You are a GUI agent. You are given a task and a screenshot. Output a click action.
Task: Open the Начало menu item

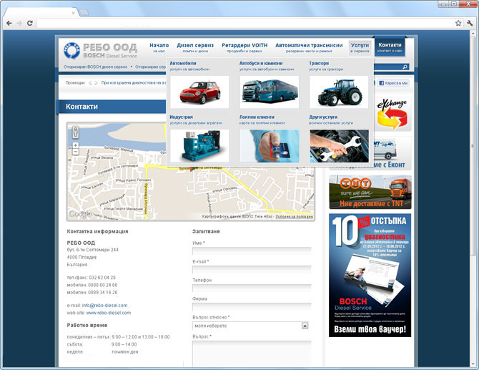point(159,48)
